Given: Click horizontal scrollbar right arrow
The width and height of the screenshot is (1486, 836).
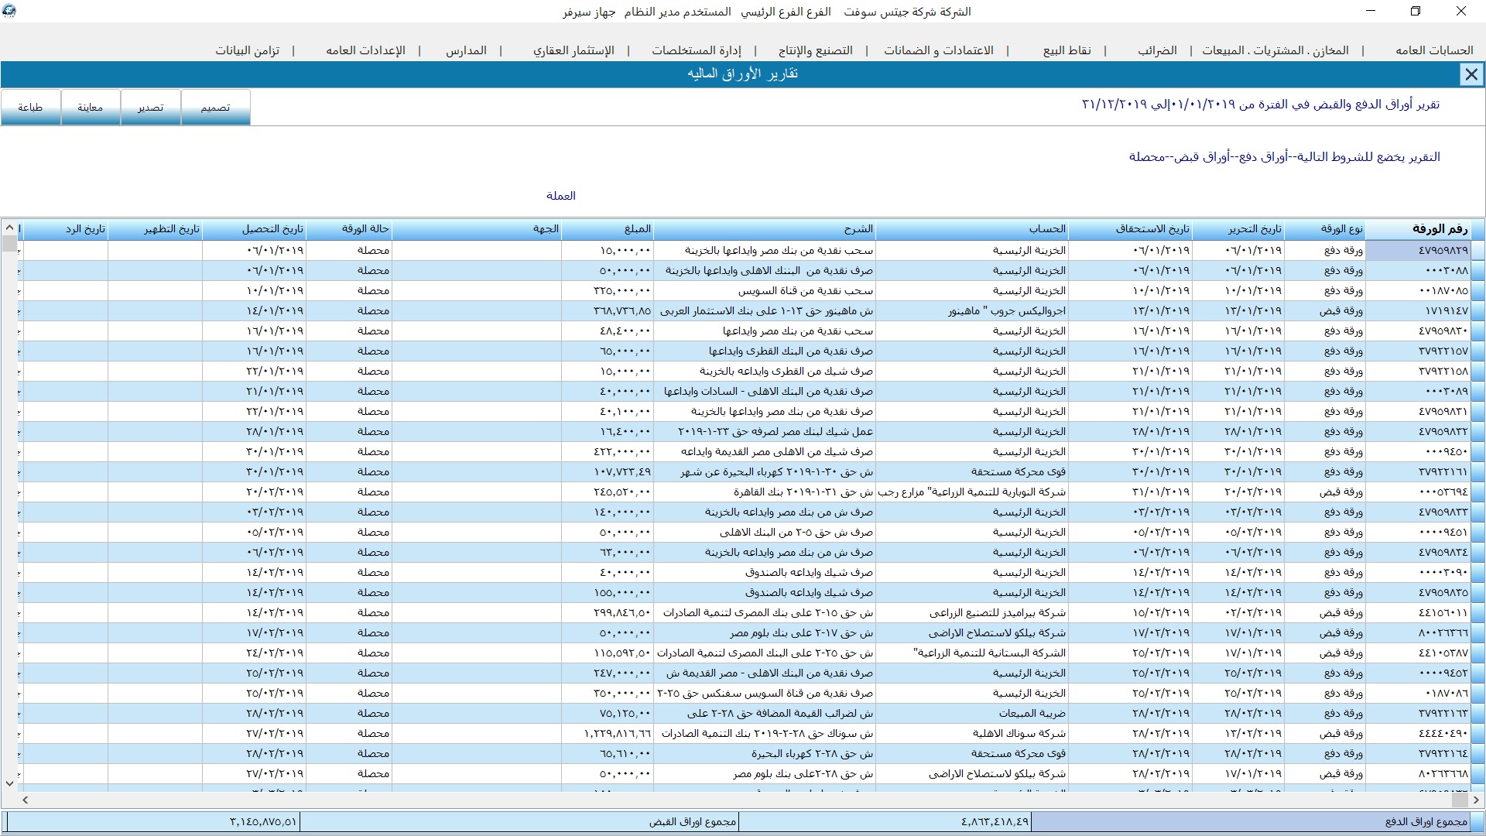Looking at the screenshot, I should pyautogui.click(x=1477, y=800).
